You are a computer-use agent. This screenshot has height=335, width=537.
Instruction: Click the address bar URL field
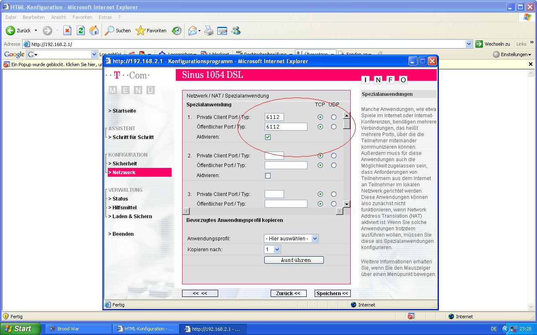click(248, 44)
